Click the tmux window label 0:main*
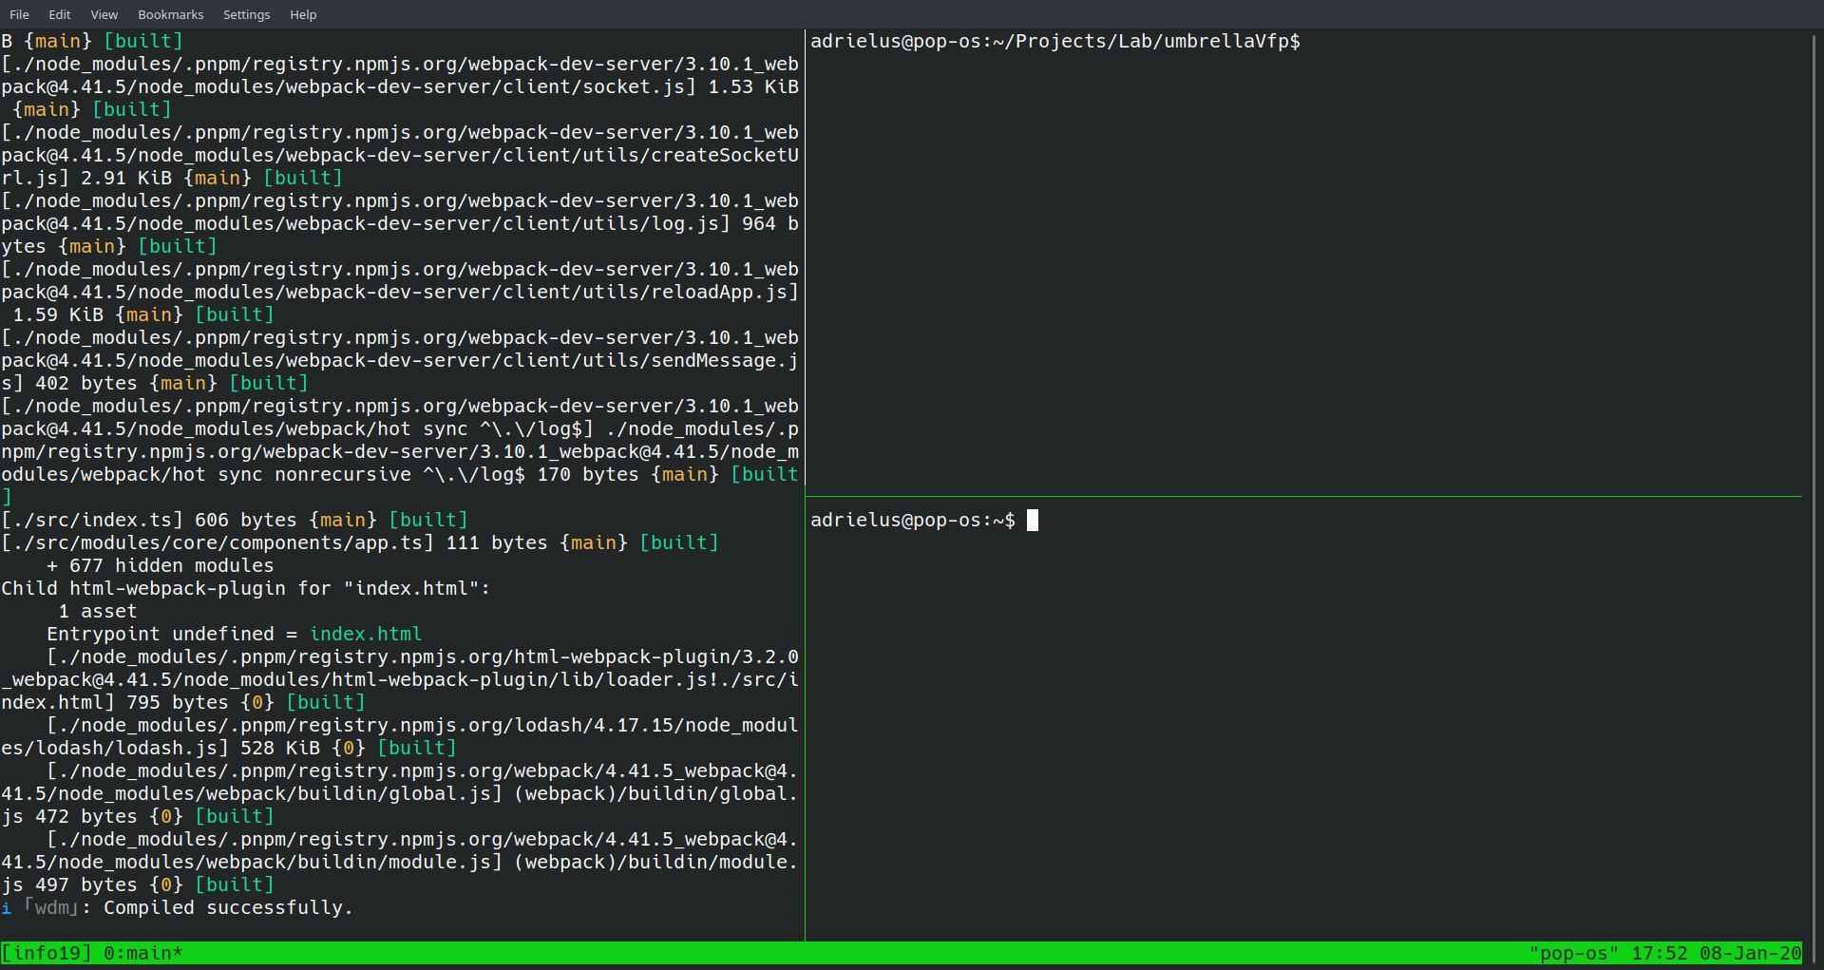1824x970 pixels. coord(143,953)
